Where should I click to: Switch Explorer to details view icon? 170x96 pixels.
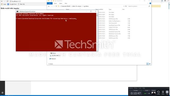tap(147, 64)
